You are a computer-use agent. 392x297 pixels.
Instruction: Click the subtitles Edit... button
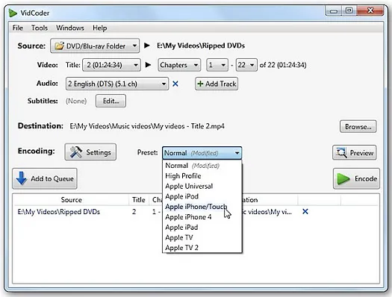pos(111,101)
